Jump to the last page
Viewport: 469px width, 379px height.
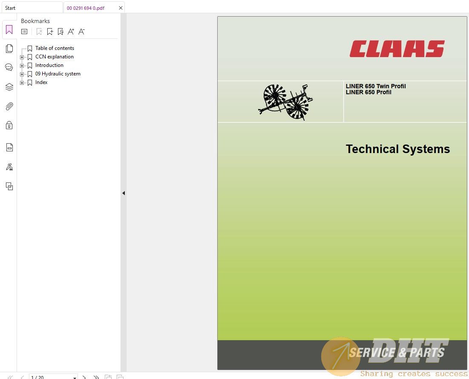coord(96,377)
